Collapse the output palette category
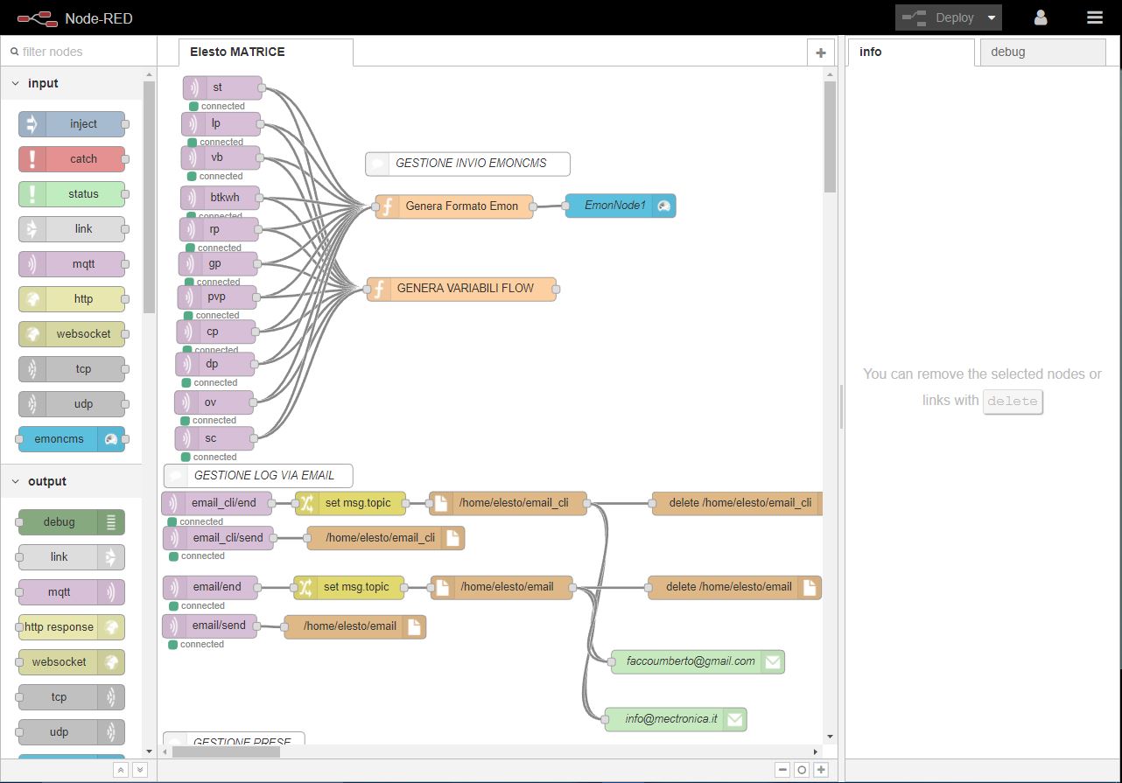This screenshot has height=783, width=1122. tap(71, 481)
